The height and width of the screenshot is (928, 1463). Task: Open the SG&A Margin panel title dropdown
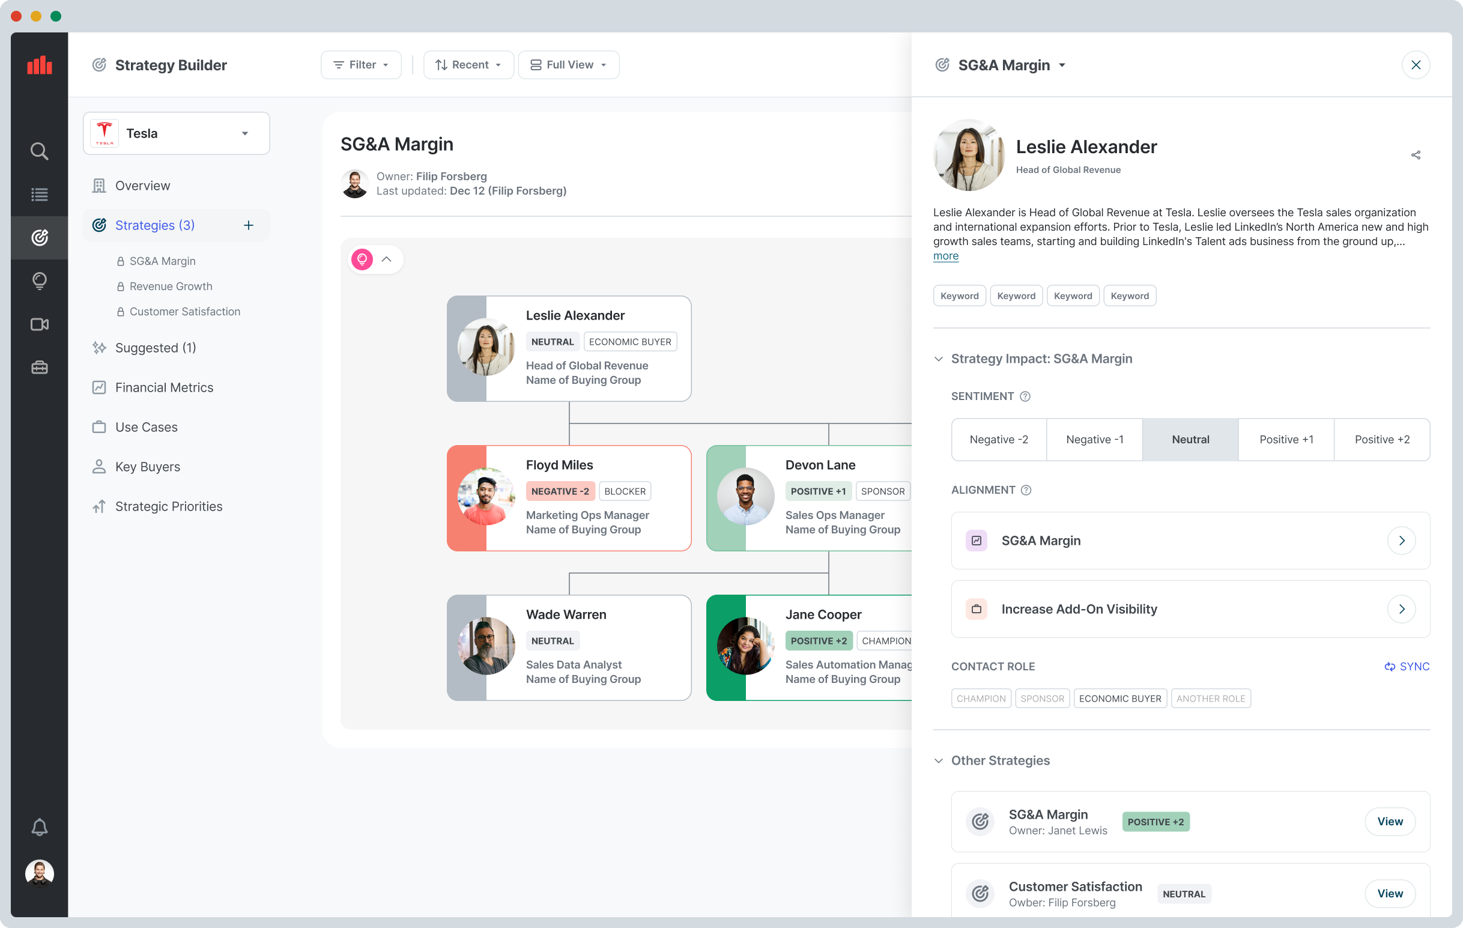coord(1061,65)
